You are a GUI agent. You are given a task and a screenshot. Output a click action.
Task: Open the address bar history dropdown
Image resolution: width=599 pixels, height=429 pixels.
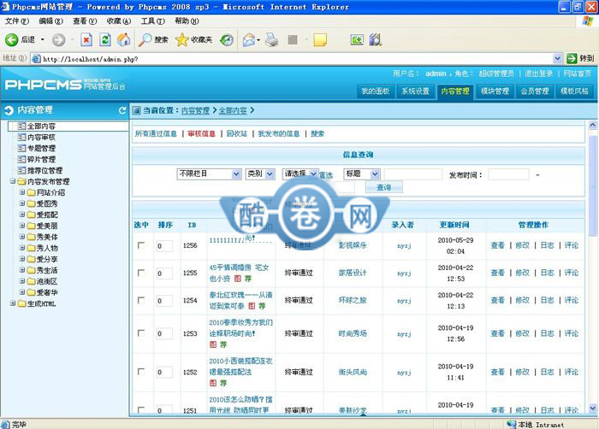click(557, 58)
